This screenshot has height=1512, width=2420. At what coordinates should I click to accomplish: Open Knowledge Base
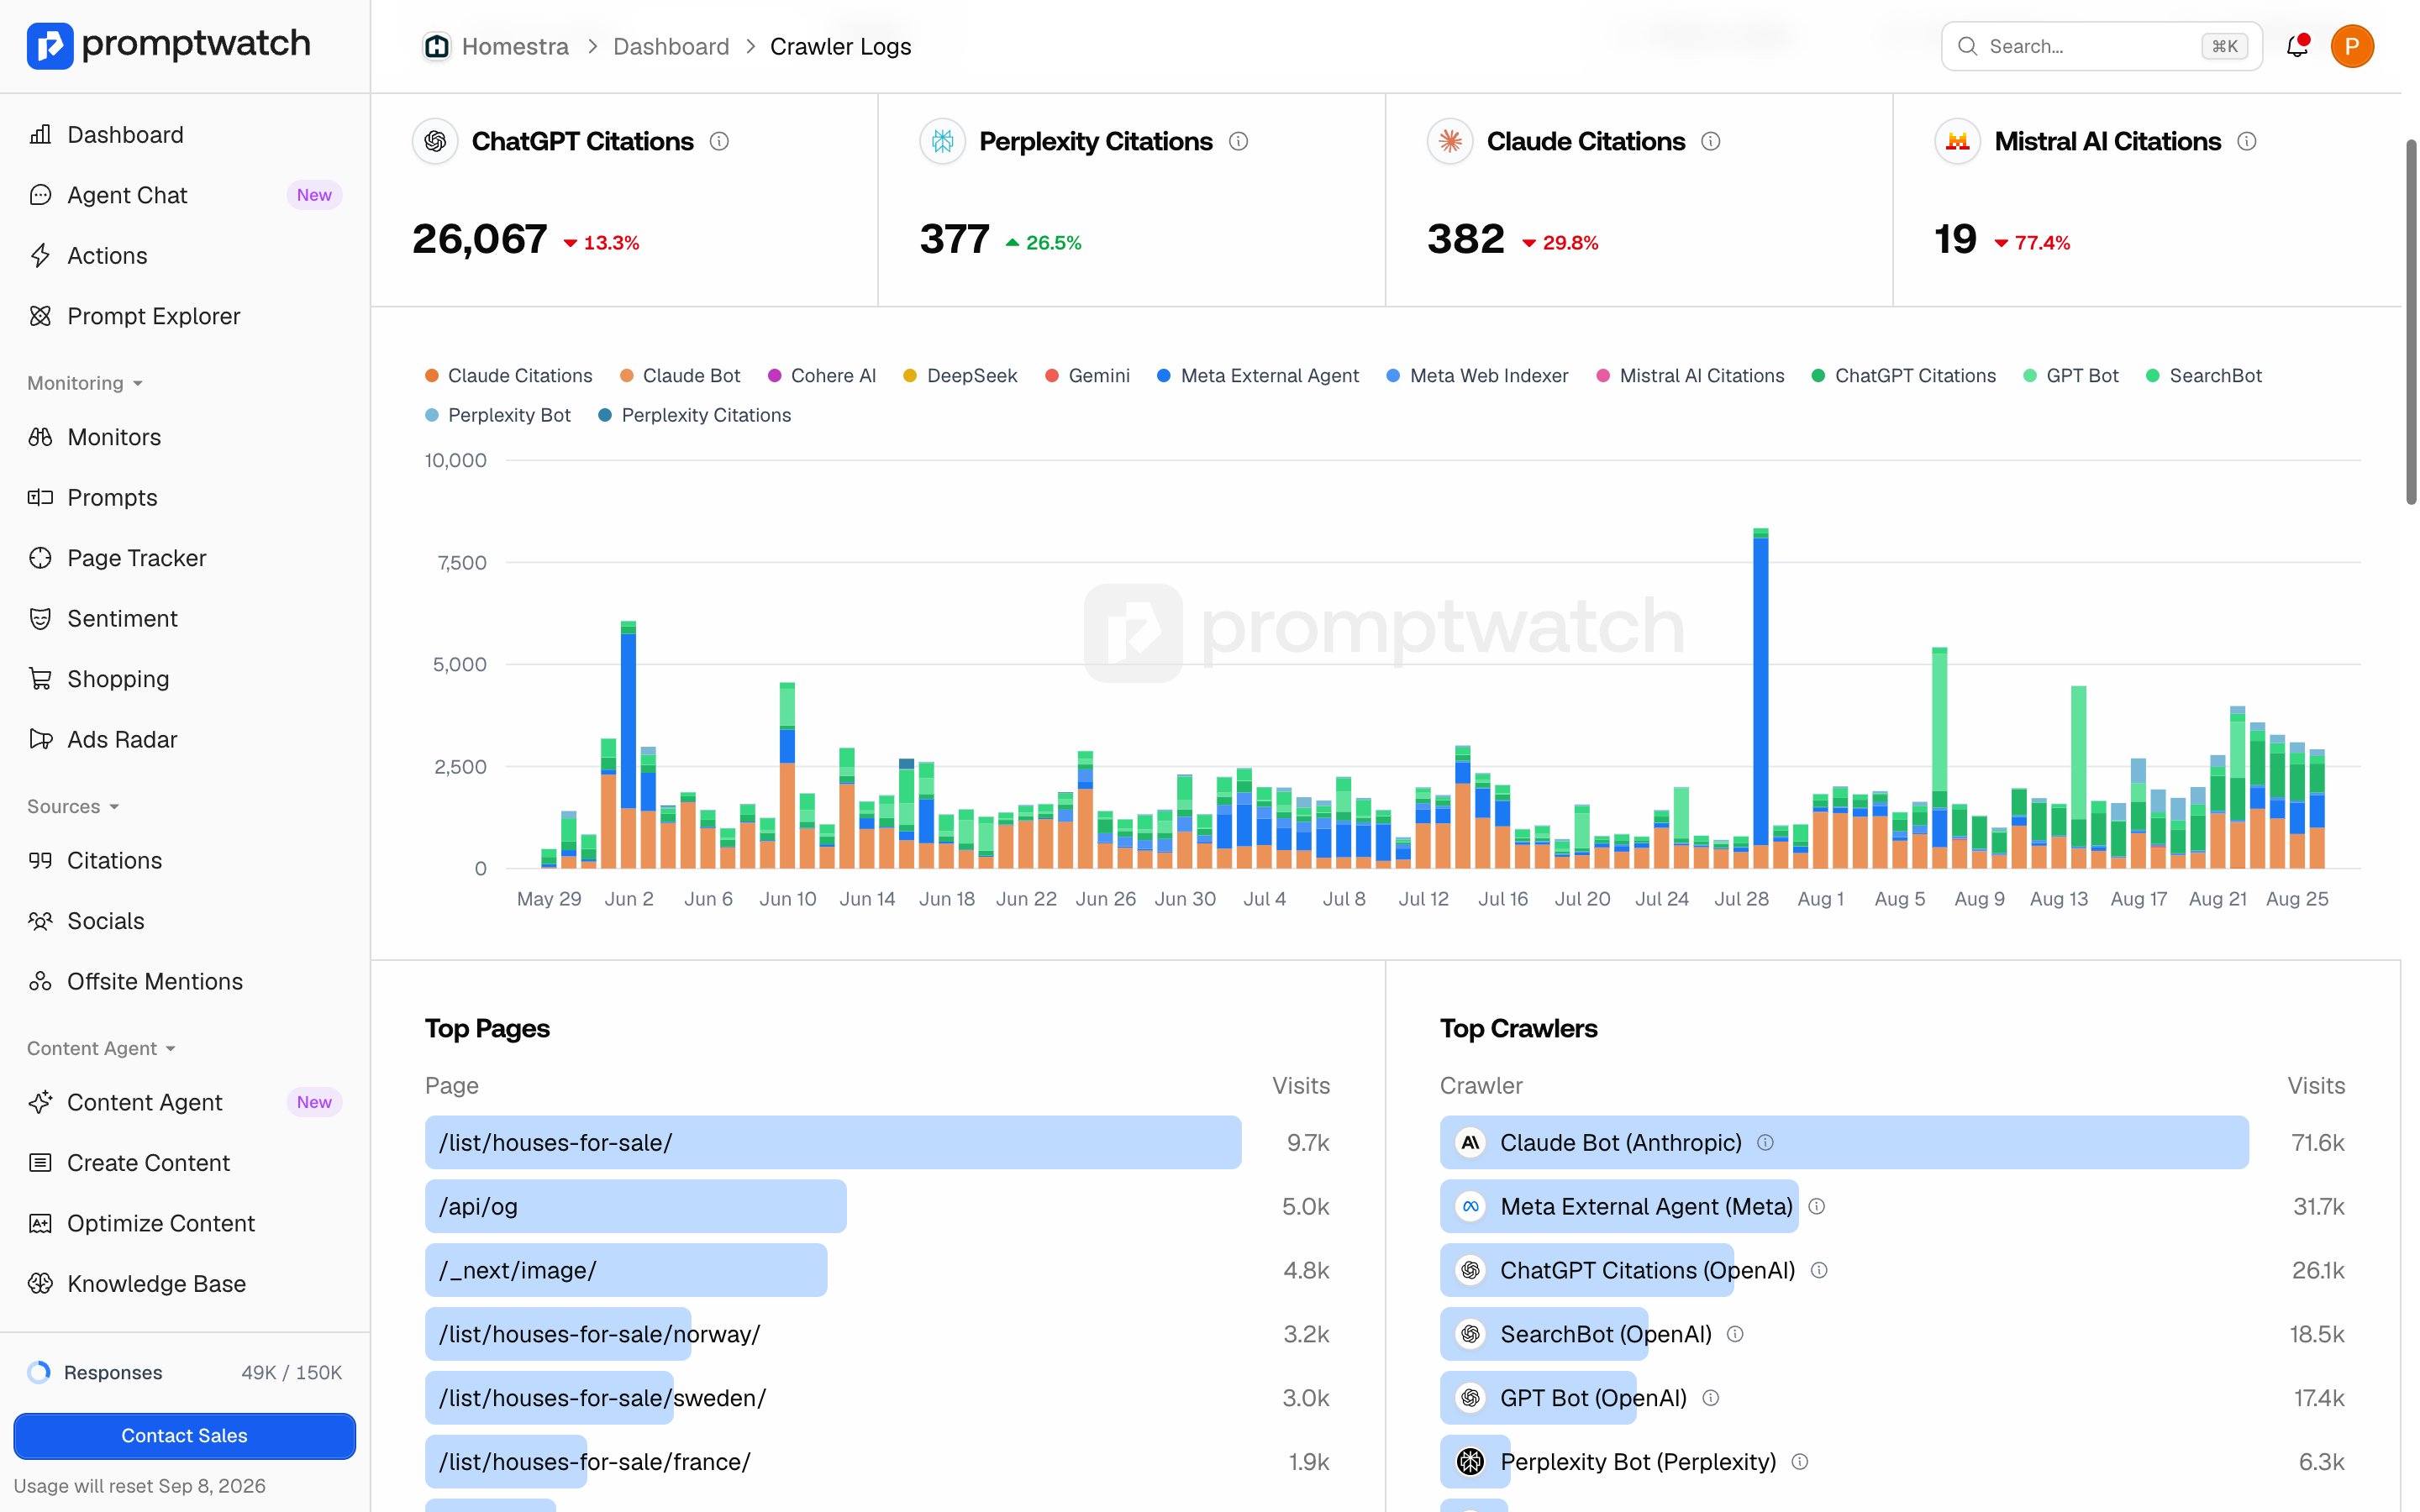coord(185,1283)
